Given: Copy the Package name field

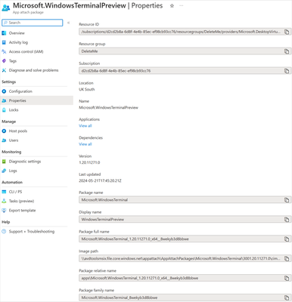Looking at the screenshot, I should [x=287, y=200].
